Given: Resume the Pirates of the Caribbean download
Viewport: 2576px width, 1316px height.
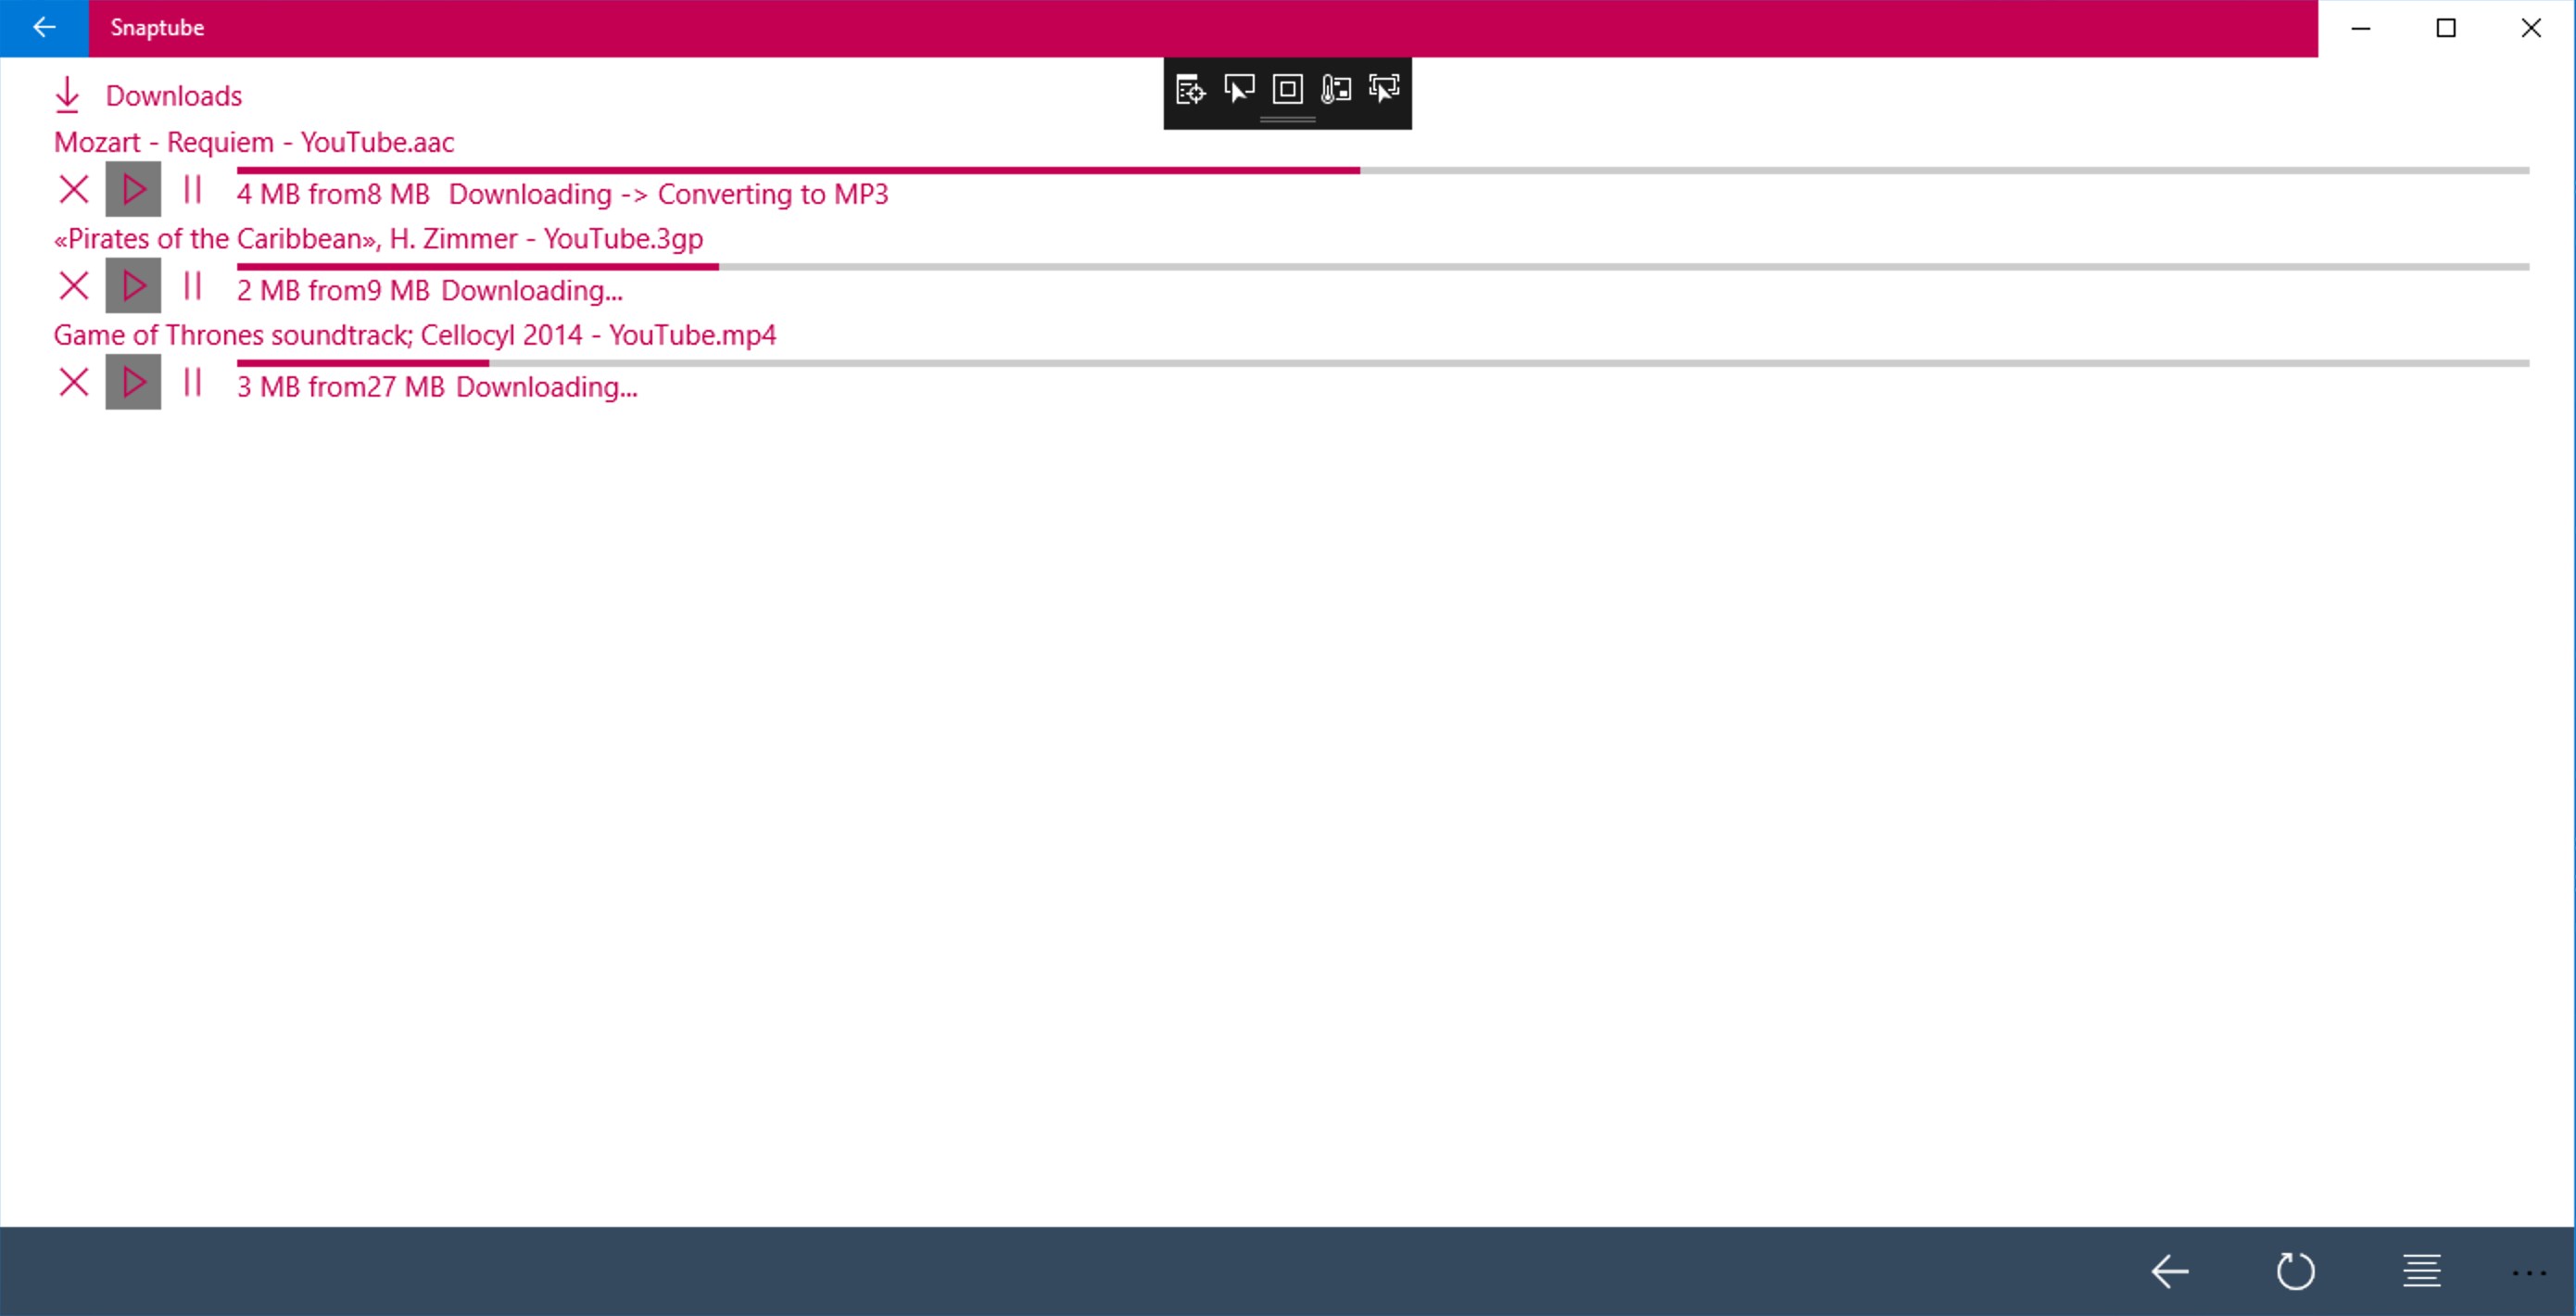Looking at the screenshot, I should [x=133, y=286].
